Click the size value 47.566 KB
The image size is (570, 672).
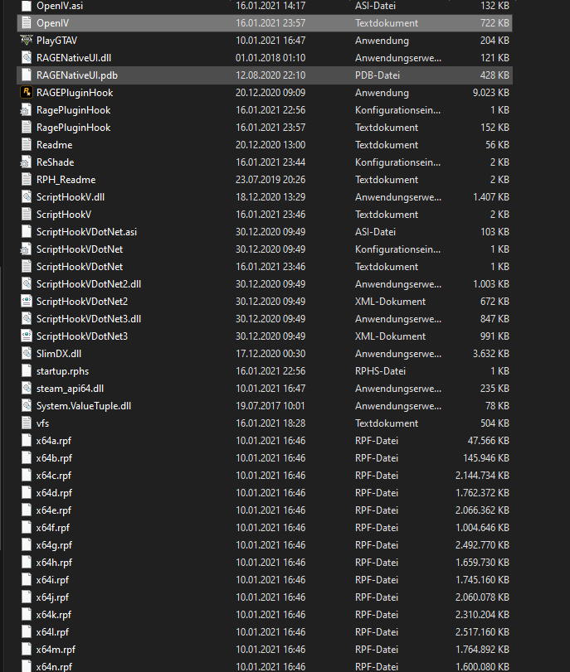click(488, 441)
